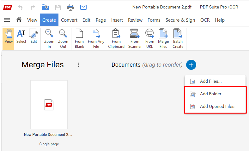Open the Insert tab
The image size is (249, 151).
click(117, 20)
